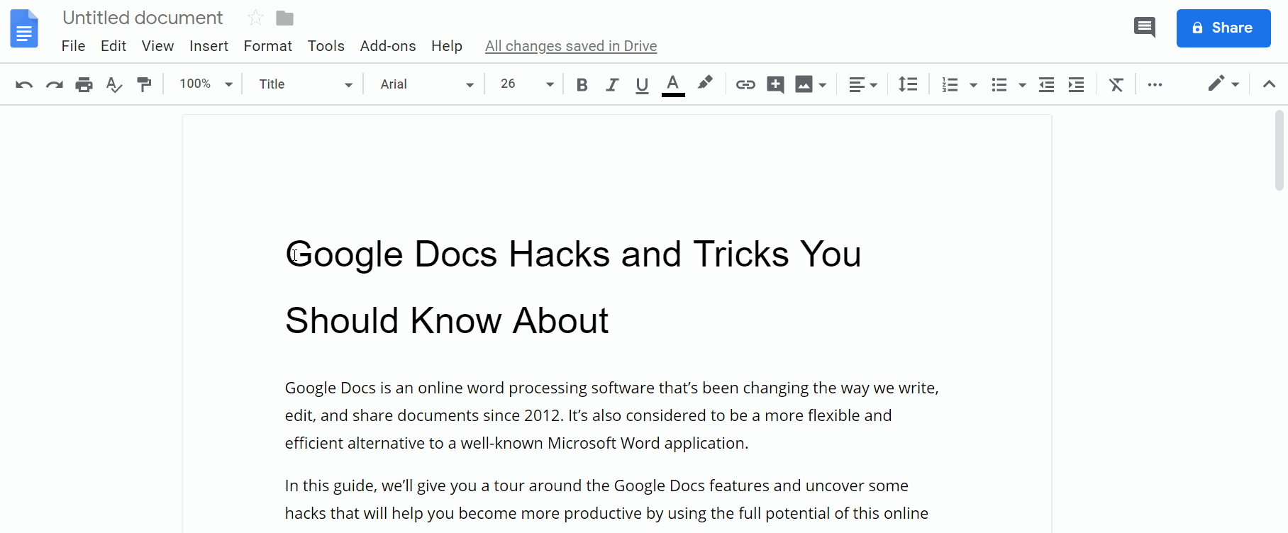Select the Paint format roller tool
Image resolution: width=1288 pixels, height=533 pixels.
tap(144, 85)
